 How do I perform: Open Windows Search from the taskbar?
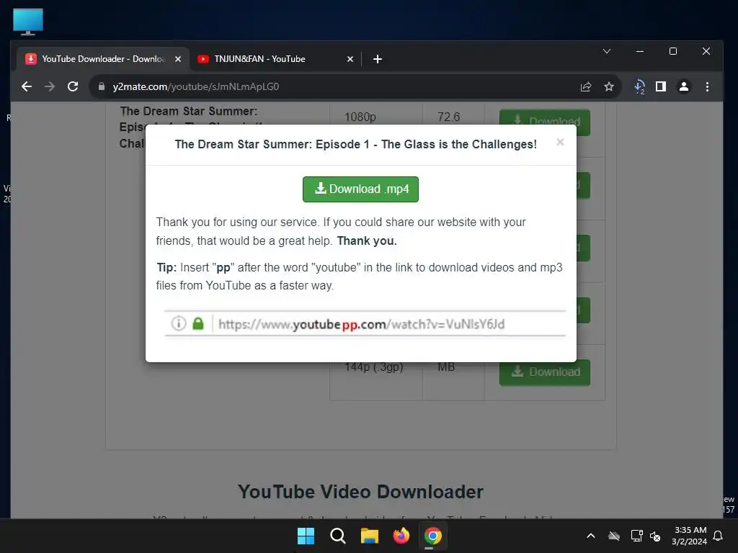[x=337, y=536]
